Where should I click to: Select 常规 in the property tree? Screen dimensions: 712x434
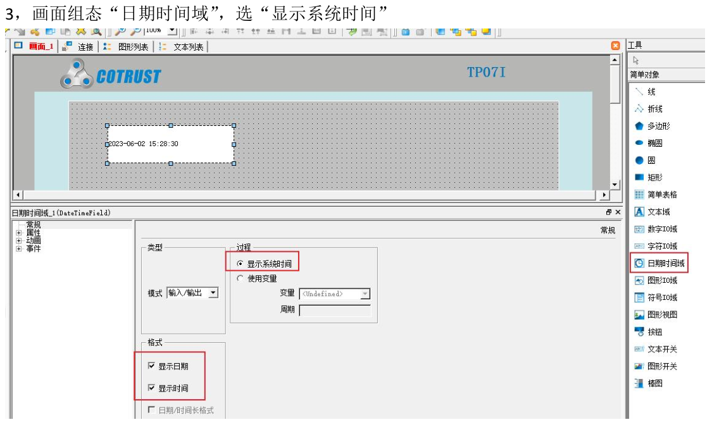click(33, 225)
